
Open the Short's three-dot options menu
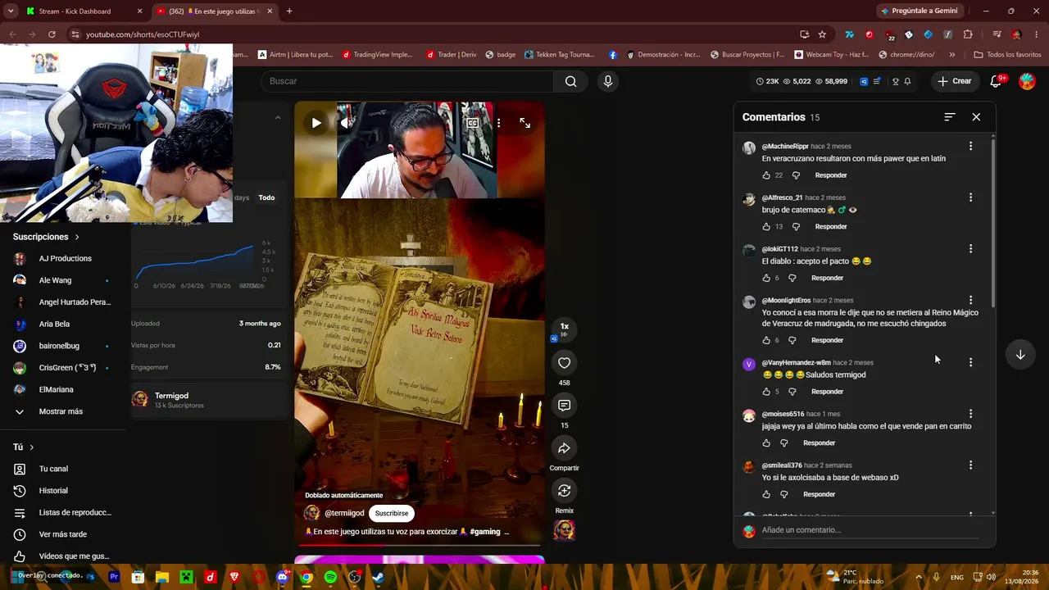[498, 123]
